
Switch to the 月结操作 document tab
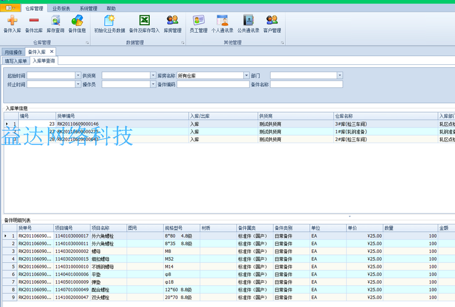click(x=13, y=52)
